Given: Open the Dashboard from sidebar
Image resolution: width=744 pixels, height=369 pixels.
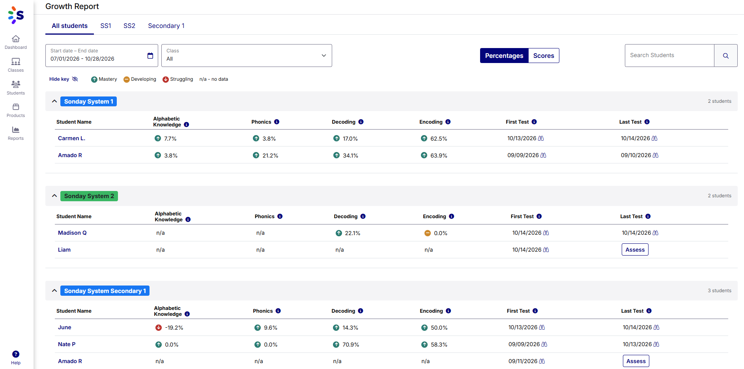Looking at the screenshot, I should (16, 42).
